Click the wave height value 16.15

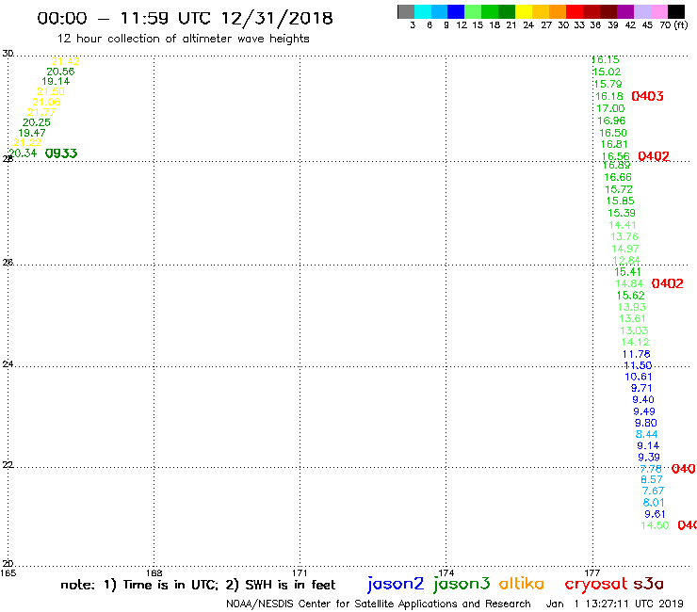606,60
